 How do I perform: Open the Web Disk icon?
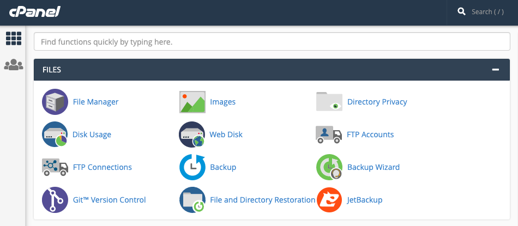pos(192,135)
